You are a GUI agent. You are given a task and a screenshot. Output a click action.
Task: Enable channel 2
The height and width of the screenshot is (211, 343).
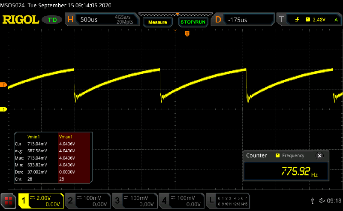(x=88, y=200)
